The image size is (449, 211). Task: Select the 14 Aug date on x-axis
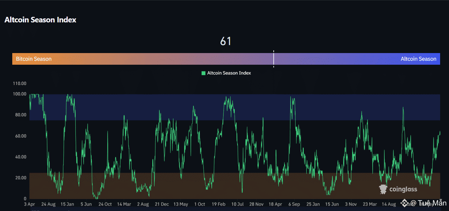389,204
